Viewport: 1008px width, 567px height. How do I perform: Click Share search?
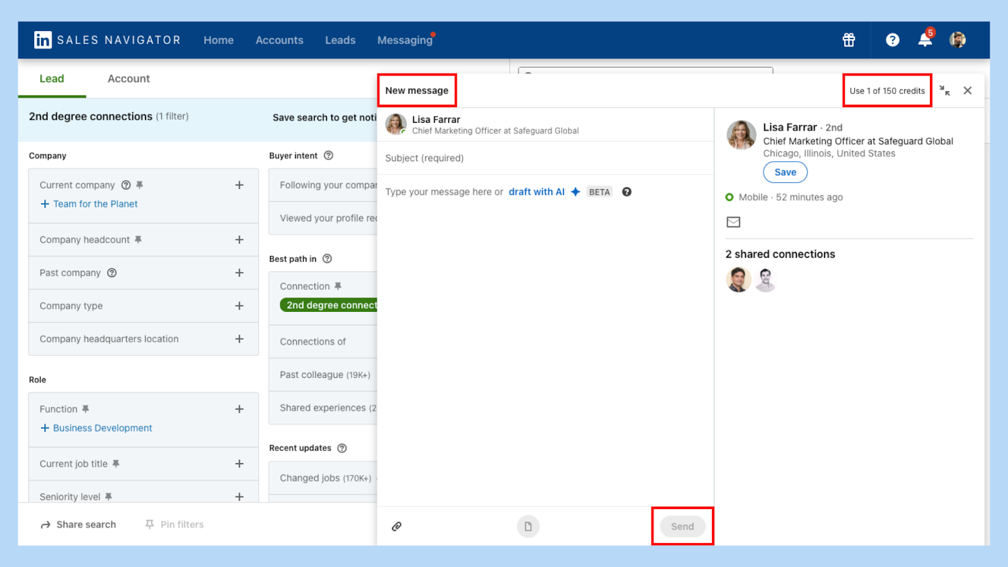[79, 524]
